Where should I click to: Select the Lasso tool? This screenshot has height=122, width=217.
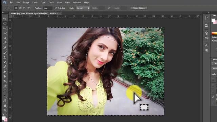tap(5, 28)
